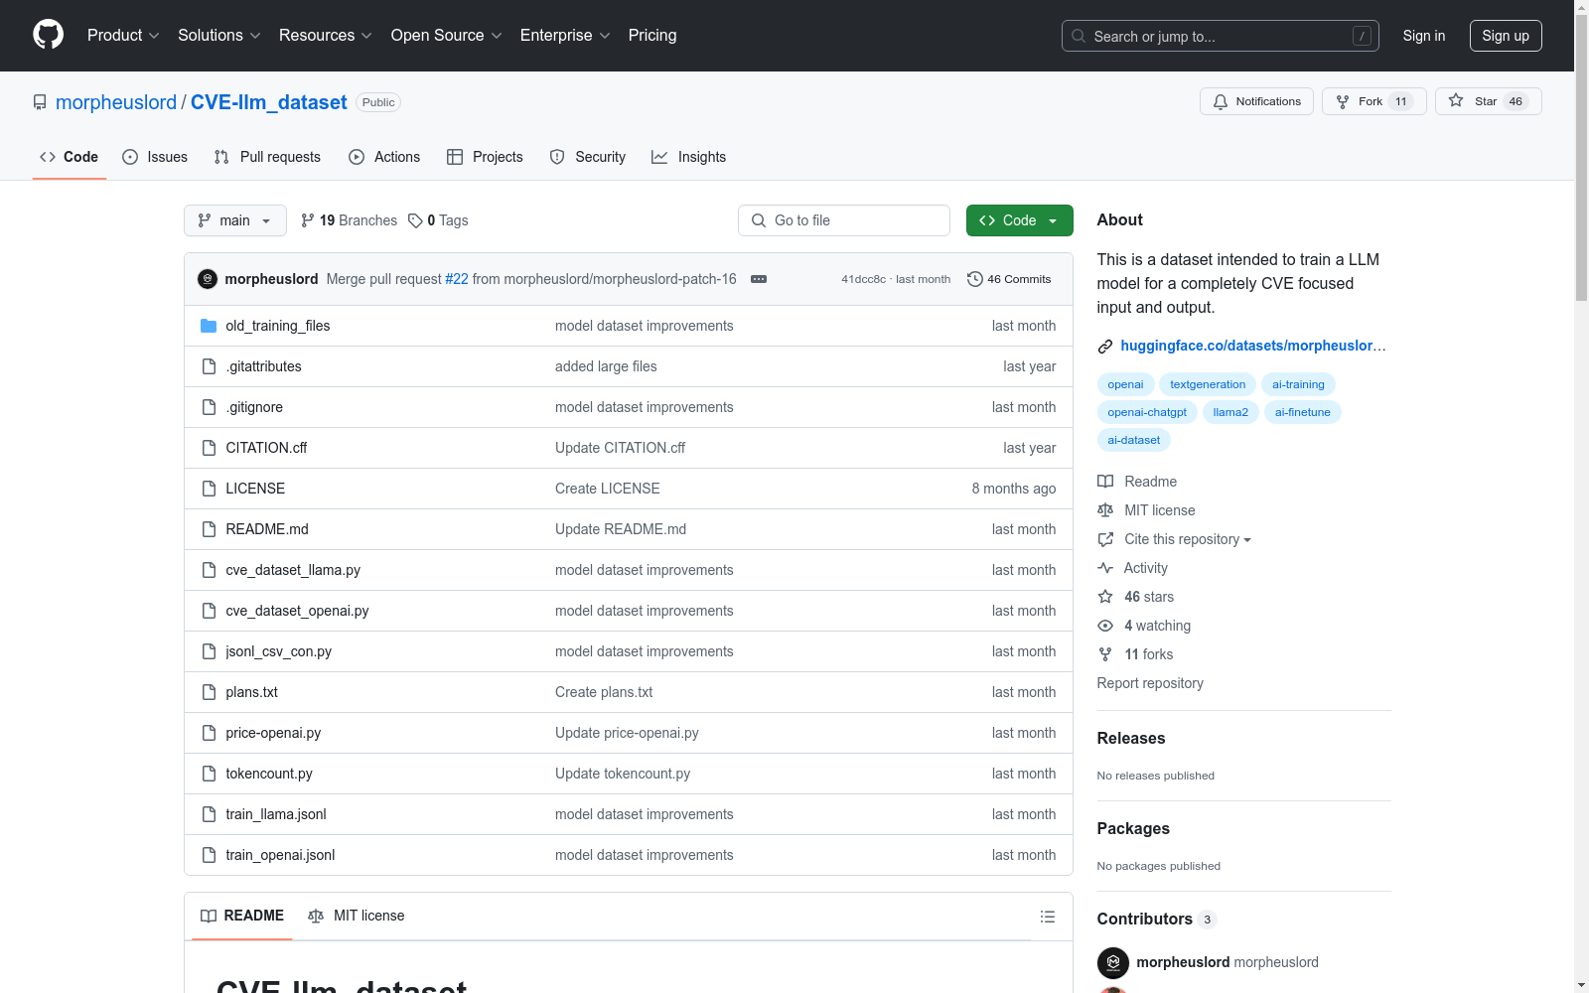
Task: Expand Cite this repository dropdown
Action: 1188,539
